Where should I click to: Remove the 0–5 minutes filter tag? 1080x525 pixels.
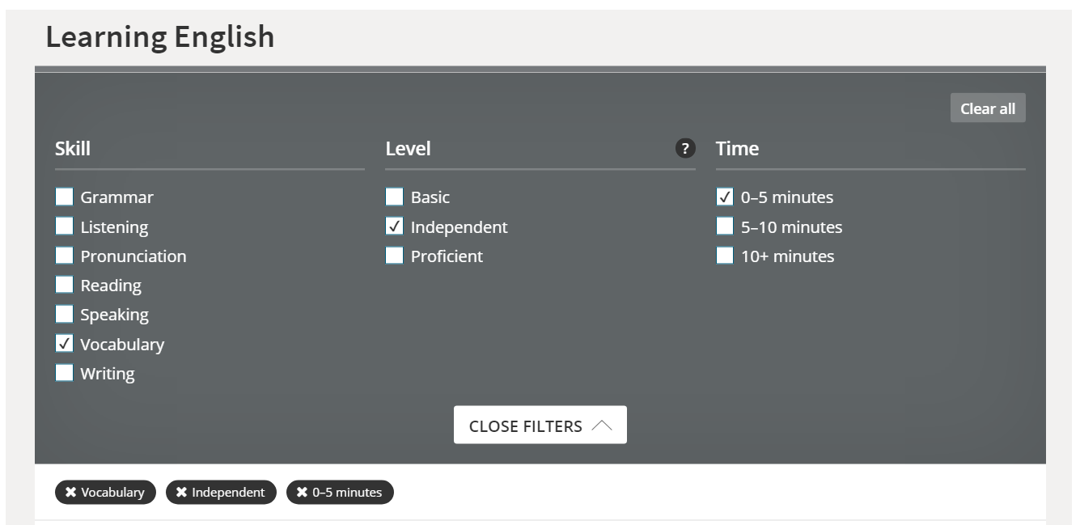tap(302, 493)
